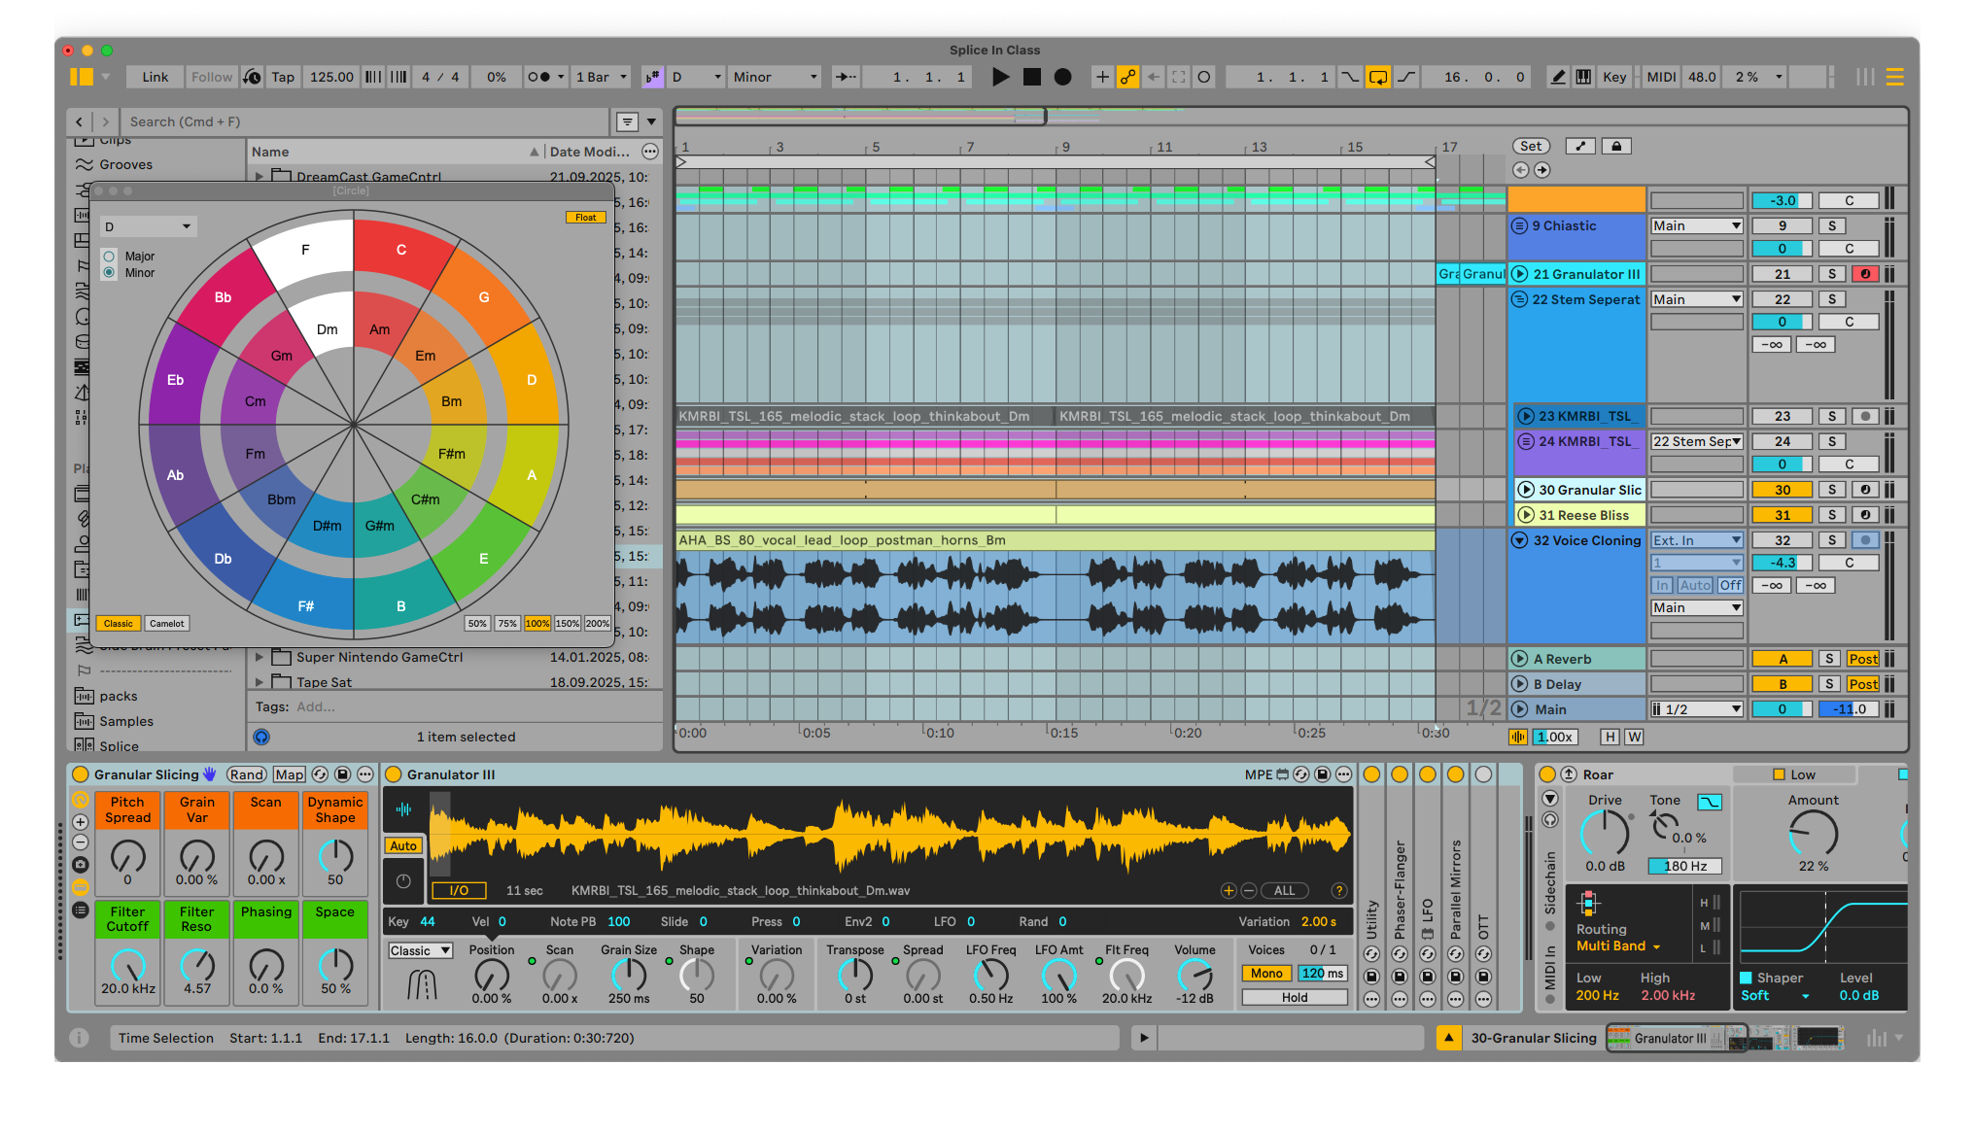Open Samples in browser sidebar

click(x=126, y=721)
